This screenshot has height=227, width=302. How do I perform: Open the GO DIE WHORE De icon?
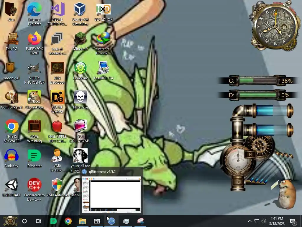[x=57, y=102]
